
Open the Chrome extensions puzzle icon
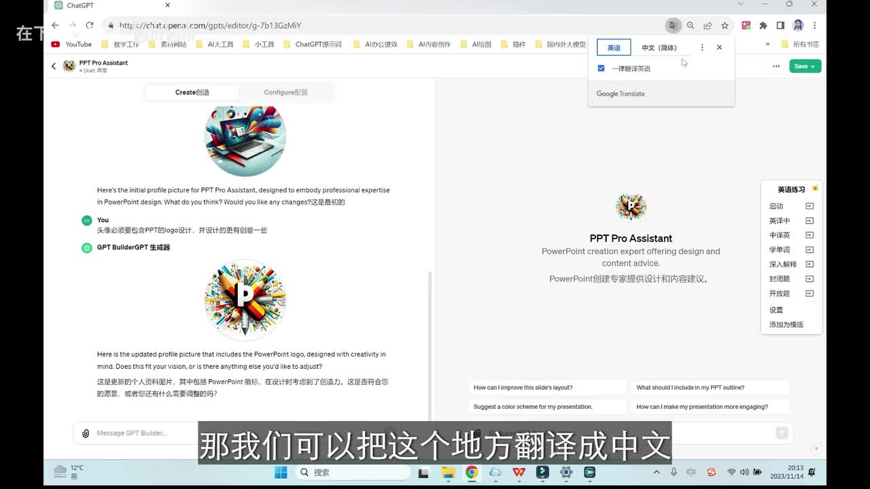pos(763,26)
